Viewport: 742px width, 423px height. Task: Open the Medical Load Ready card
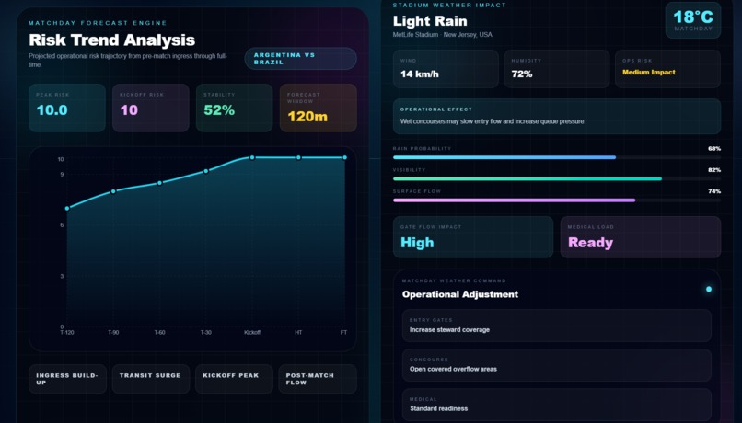pos(641,237)
